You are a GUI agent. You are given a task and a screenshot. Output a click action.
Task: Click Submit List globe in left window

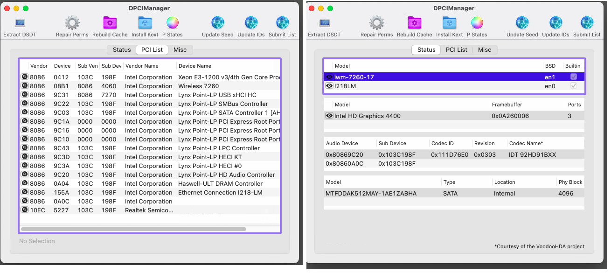pos(283,23)
